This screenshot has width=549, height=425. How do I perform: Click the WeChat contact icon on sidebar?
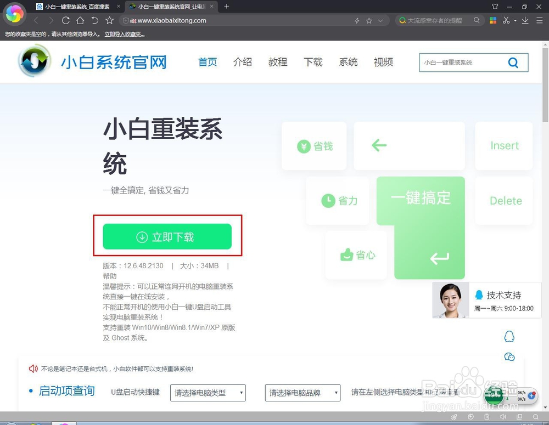coord(509,357)
